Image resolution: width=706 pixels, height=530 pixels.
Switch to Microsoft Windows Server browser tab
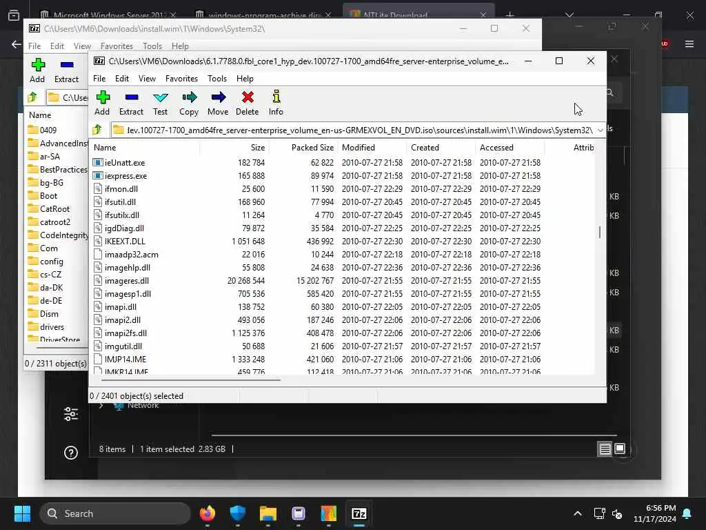[108, 14]
